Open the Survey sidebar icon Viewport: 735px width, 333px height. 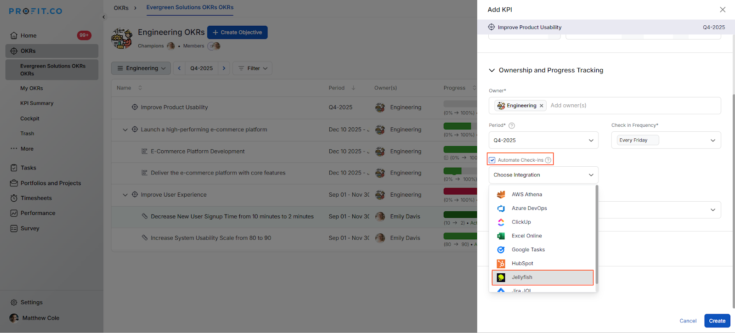[14, 228]
